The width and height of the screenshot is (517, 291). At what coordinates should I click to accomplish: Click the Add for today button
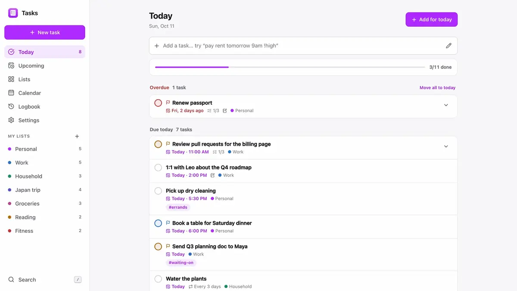[431, 19]
